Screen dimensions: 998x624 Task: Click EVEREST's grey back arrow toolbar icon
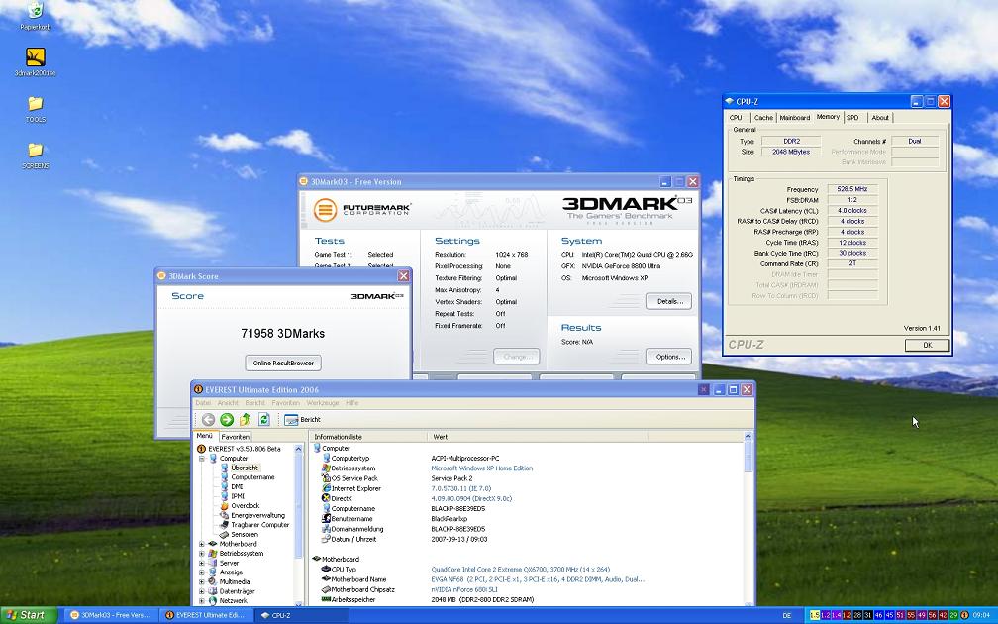(208, 420)
